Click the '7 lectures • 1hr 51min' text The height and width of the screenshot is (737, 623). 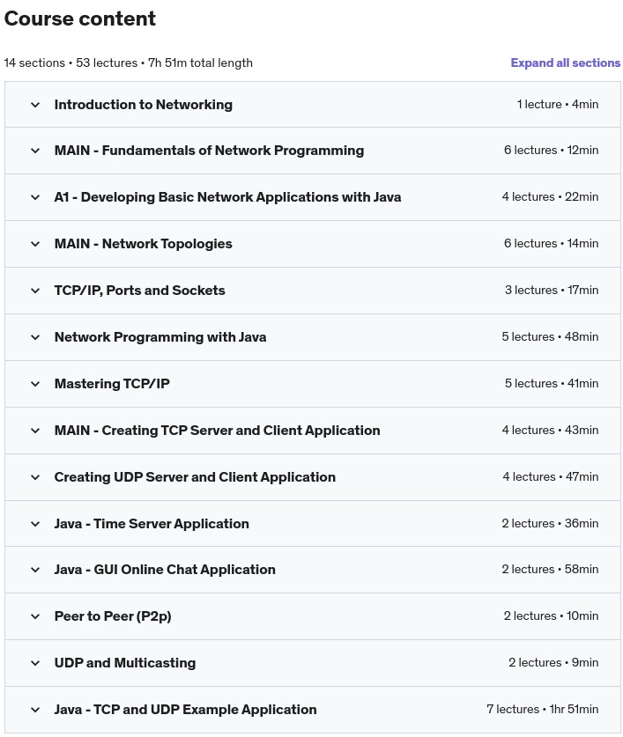click(x=543, y=710)
